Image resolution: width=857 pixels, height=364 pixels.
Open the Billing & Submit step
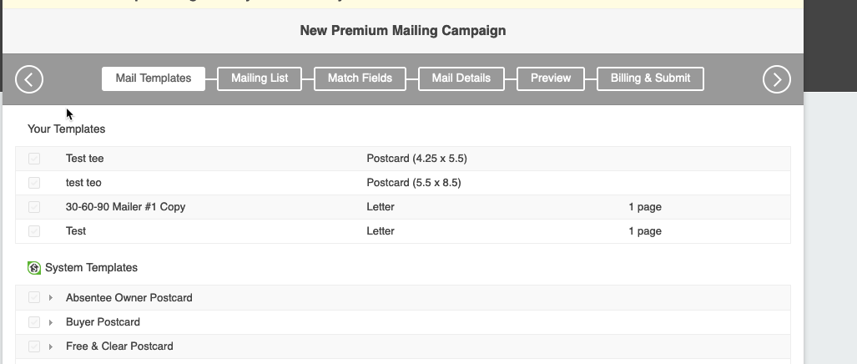coord(650,78)
